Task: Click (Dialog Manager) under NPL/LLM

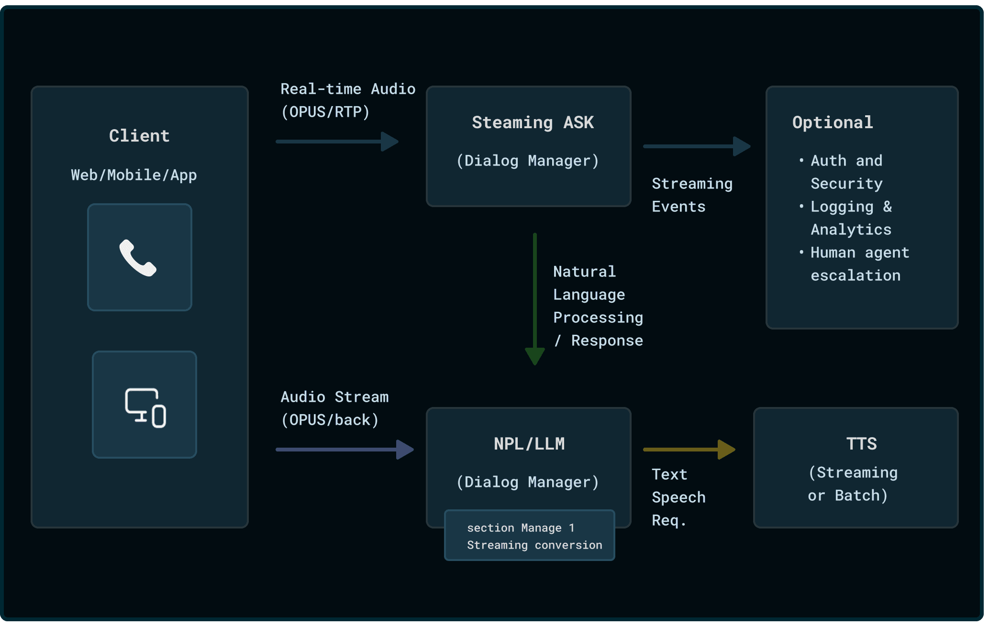Action: pos(528,482)
